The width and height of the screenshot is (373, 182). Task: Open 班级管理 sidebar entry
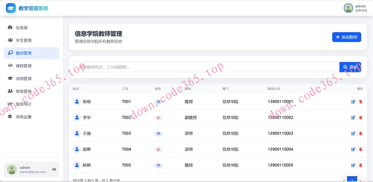tap(32, 91)
